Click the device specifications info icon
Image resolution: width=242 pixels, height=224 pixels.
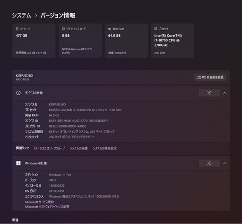(18, 93)
